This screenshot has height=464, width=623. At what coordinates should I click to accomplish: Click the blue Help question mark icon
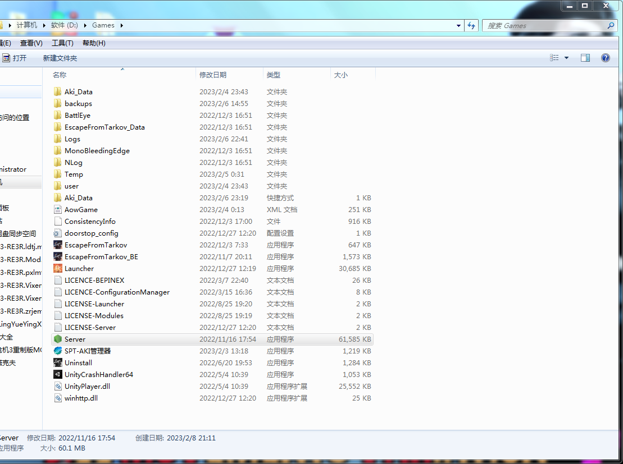pos(605,57)
